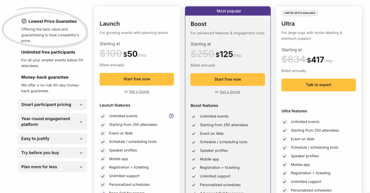Viewport: 370px width, 193px height.
Task: Expand the Year-round engagement platform accordion
Action: click(x=52, y=122)
